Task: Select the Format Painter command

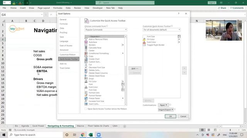Action: point(105,95)
